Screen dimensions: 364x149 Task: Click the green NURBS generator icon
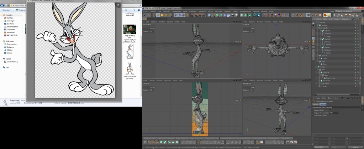(217, 15)
